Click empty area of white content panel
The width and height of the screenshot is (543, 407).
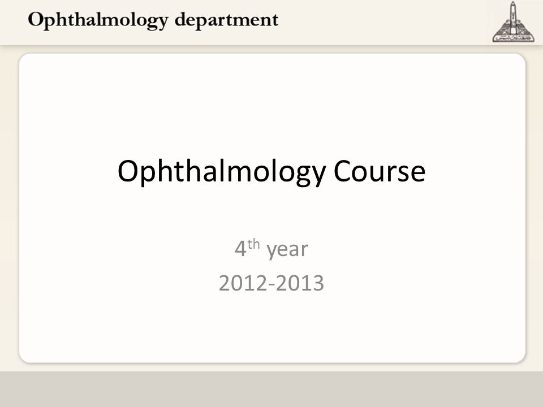(271, 104)
